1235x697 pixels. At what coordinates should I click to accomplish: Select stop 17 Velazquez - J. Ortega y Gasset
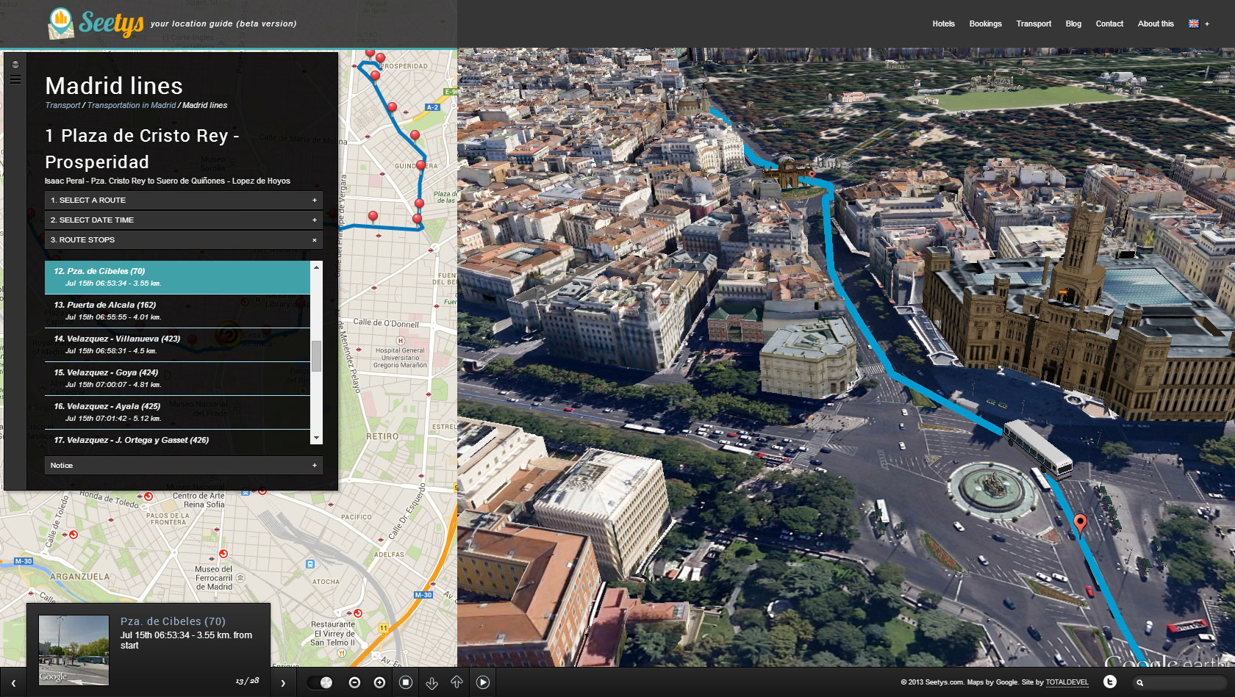pos(177,438)
